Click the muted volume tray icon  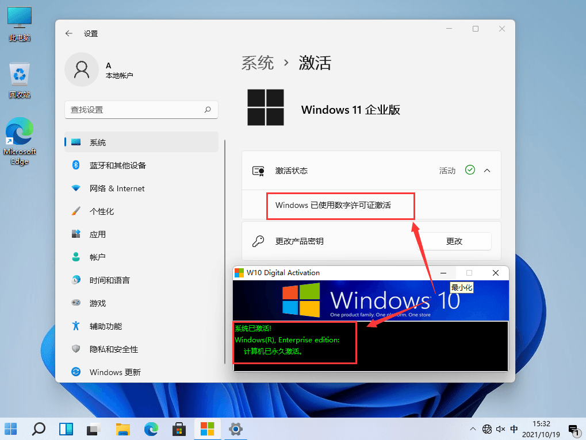(500, 429)
